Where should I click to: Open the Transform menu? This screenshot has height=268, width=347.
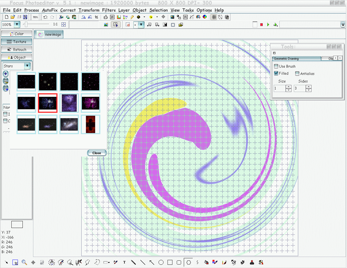89,10
